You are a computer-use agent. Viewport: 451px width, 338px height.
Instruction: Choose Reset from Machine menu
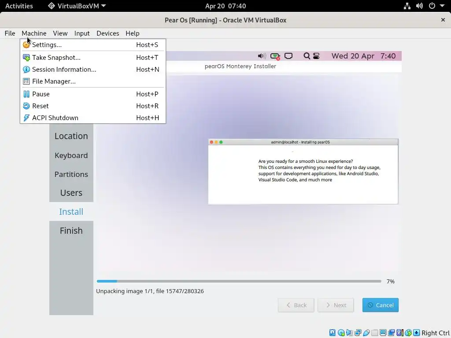tap(93, 106)
